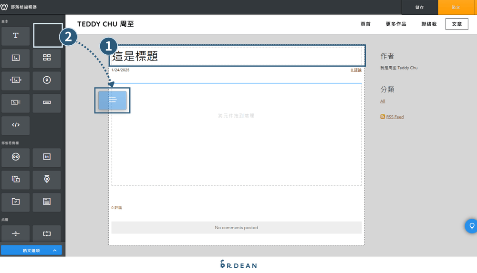
Task: Open the 0 評論 link beside date
Action: pos(356,70)
